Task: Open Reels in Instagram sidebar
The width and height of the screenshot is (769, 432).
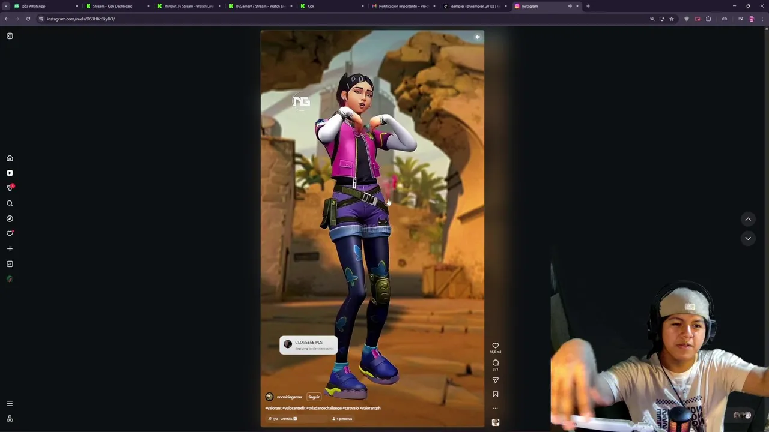Action: (10, 173)
